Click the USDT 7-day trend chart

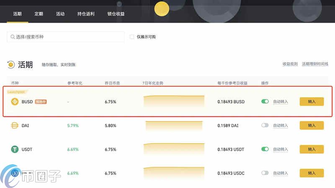pyautogui.click(x=174, y=149)
